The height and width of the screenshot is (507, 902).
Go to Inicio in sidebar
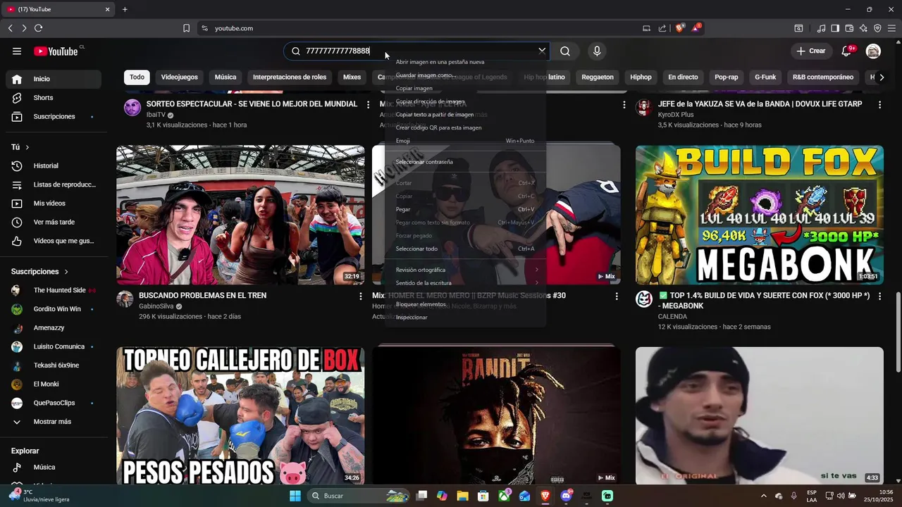[54, 79]
